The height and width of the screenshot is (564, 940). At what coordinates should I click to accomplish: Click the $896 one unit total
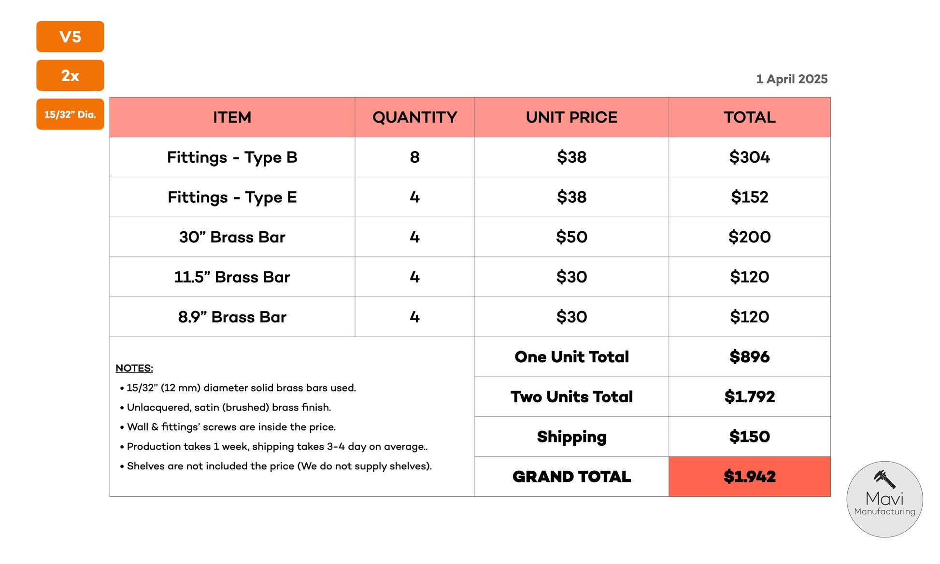point(749,357)
